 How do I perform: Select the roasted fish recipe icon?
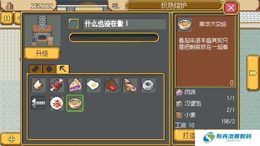coord(130,85)
